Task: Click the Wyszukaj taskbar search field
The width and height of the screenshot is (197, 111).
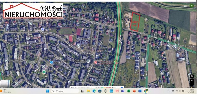Action: pos(65,91)
